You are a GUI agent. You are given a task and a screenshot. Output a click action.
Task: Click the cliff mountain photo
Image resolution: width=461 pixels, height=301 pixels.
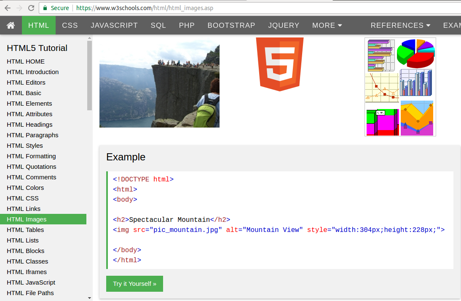[159, 83]
